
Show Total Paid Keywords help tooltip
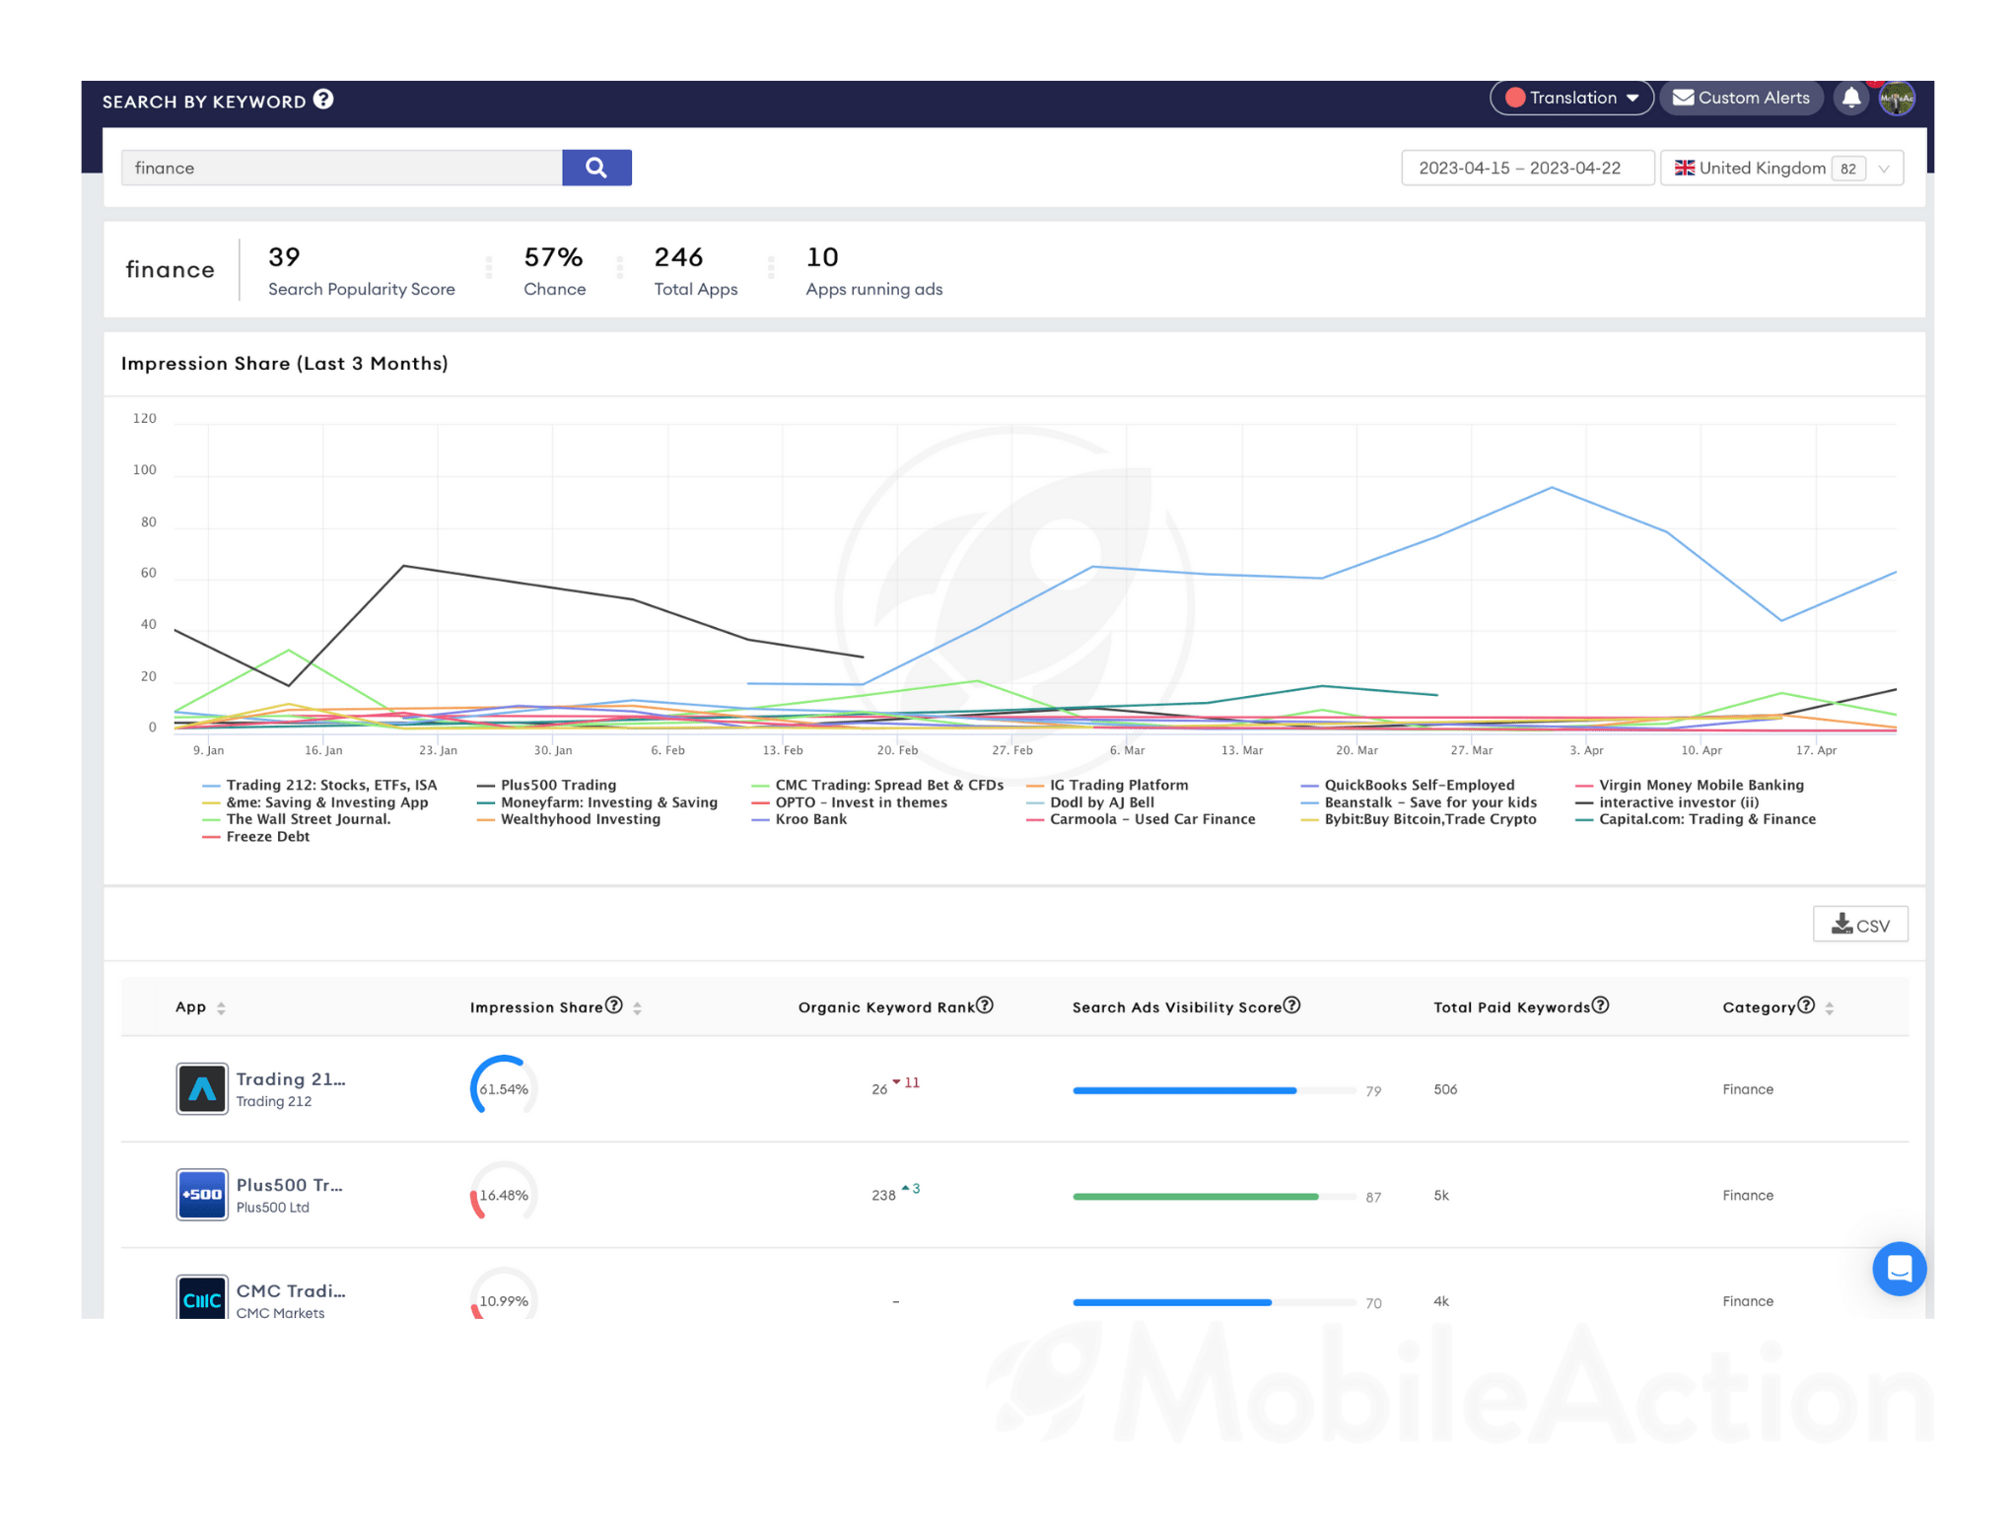(x=1601, y=1005)
